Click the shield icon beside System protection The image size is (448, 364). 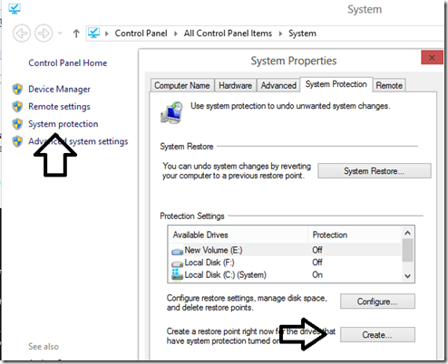17,124
